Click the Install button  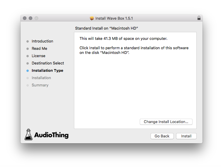click(186, 136)
